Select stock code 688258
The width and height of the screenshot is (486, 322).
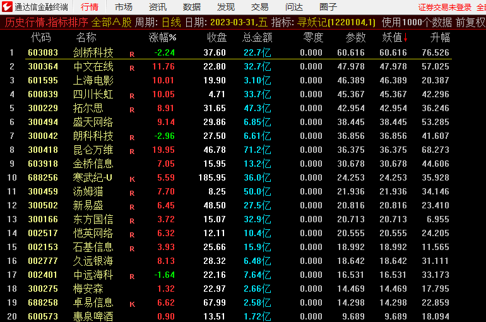coord(43,302)
